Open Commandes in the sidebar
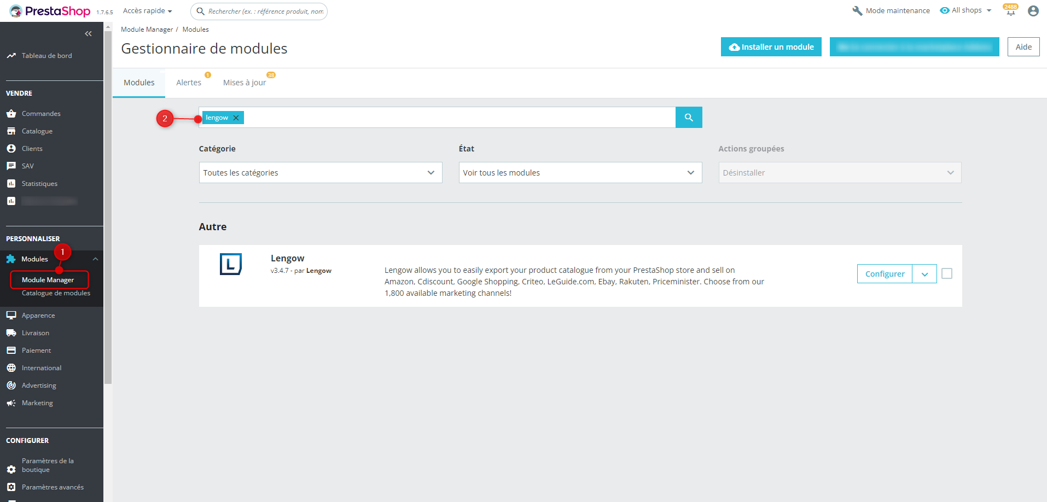 (41, 114)
